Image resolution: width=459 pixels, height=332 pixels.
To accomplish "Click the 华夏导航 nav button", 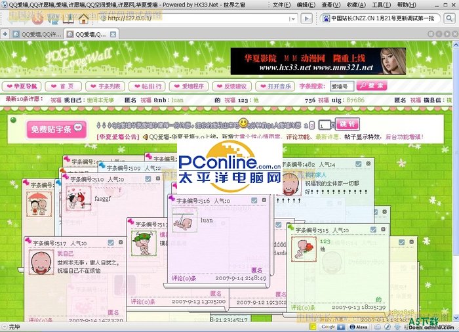I will point(22,86).
